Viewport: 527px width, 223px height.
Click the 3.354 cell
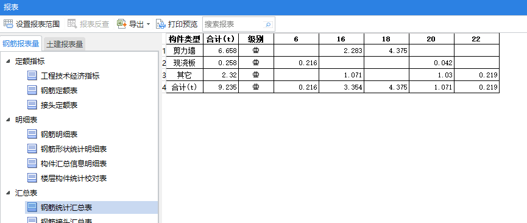pos(341,87)
